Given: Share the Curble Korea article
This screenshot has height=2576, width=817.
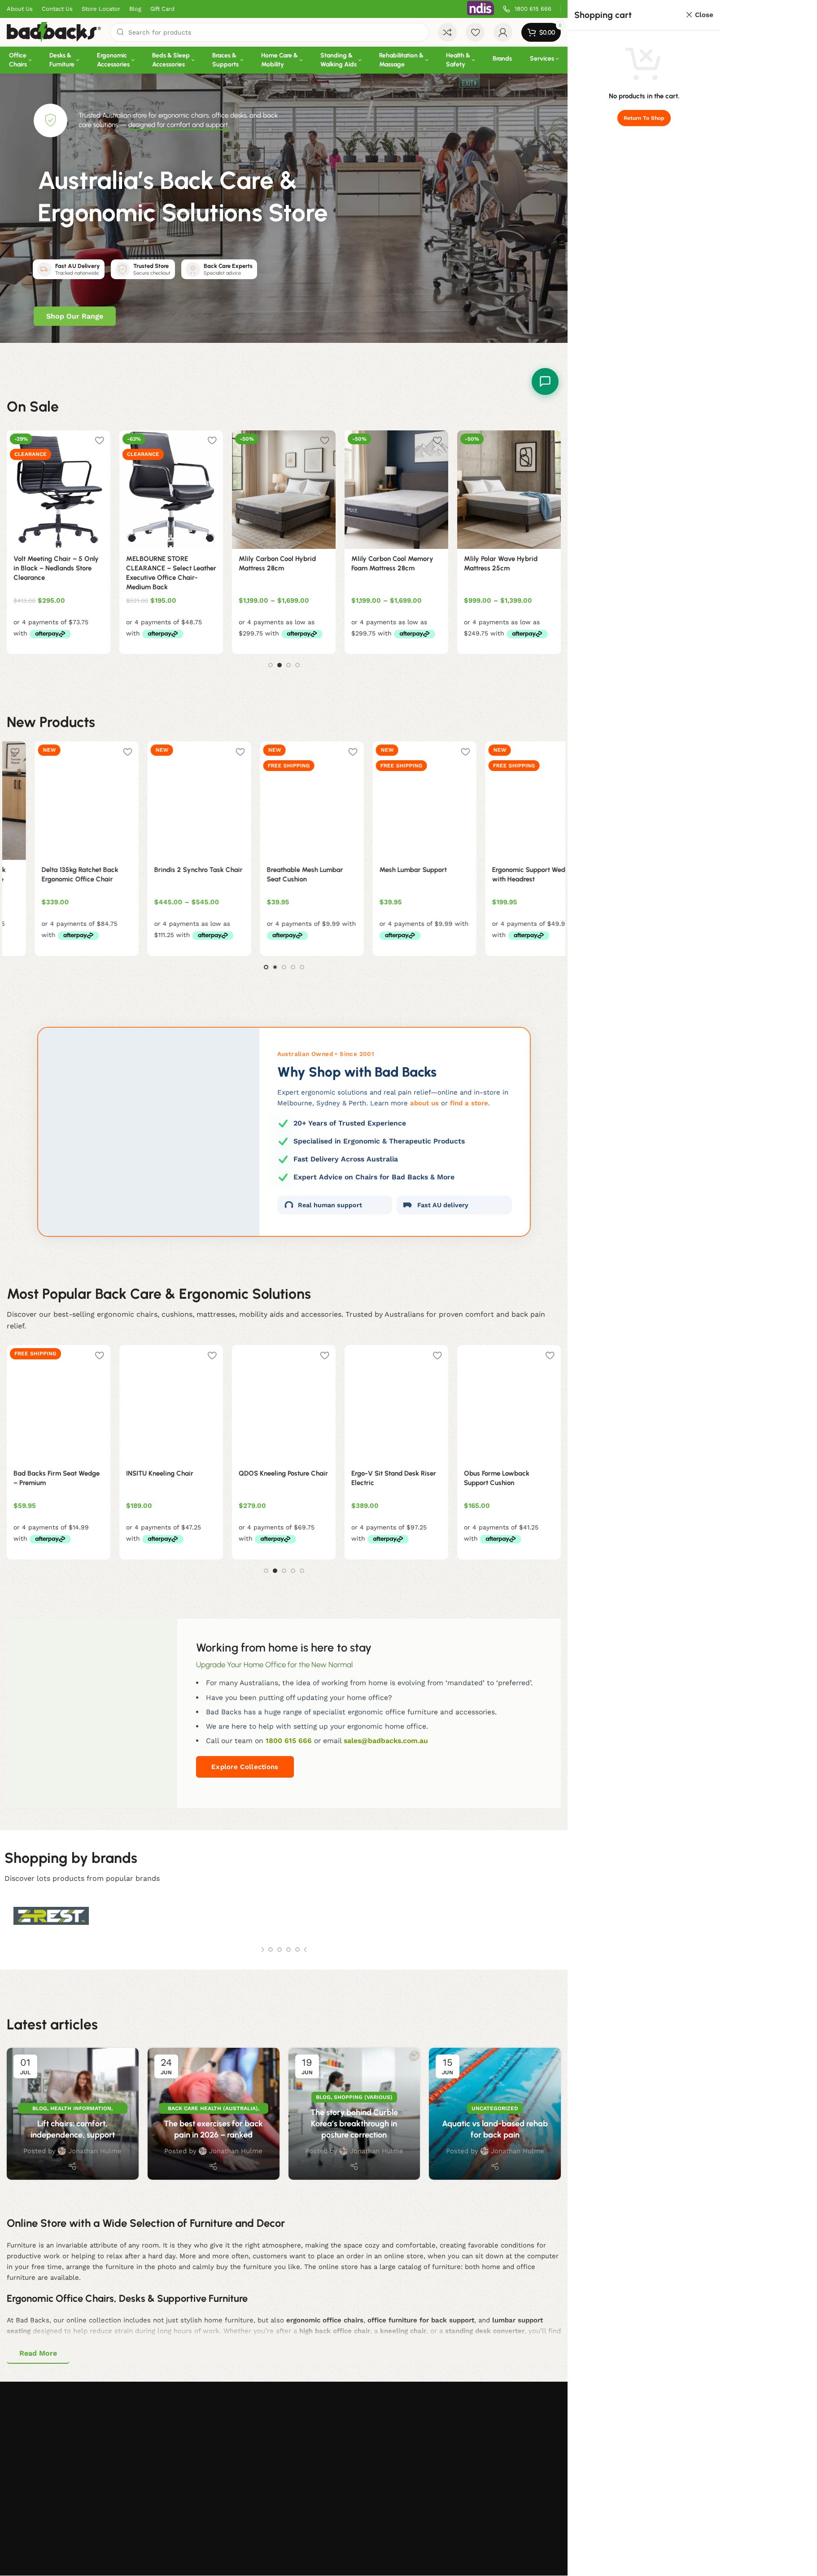Looking at the screenshot, I should click(x=354, y=2166).
